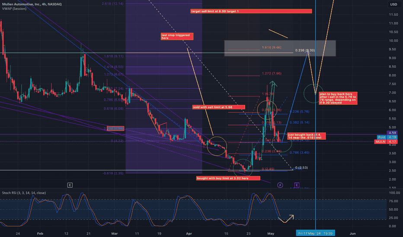
Task: Select 'just bought back at 4.14' annotation
Action: (x=307, y=136)
